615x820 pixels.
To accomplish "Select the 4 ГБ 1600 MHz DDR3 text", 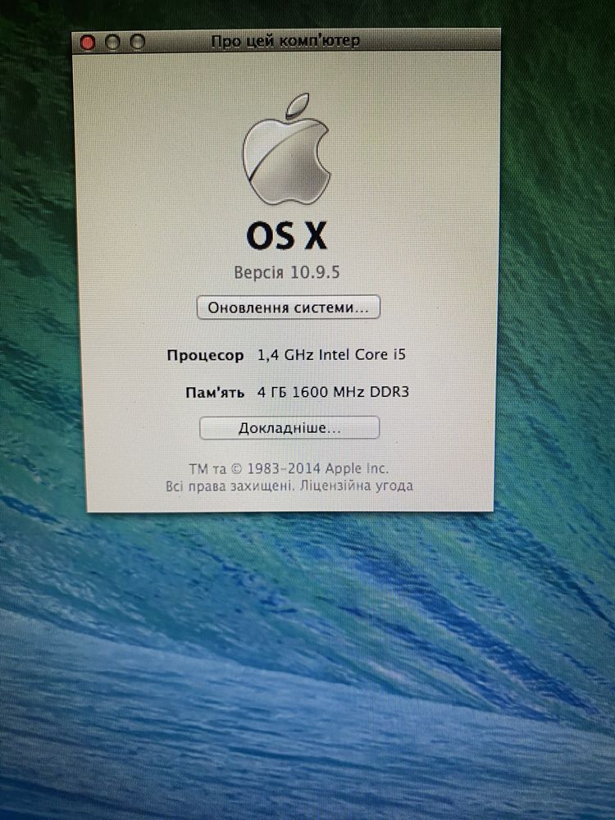I will 333,392.
